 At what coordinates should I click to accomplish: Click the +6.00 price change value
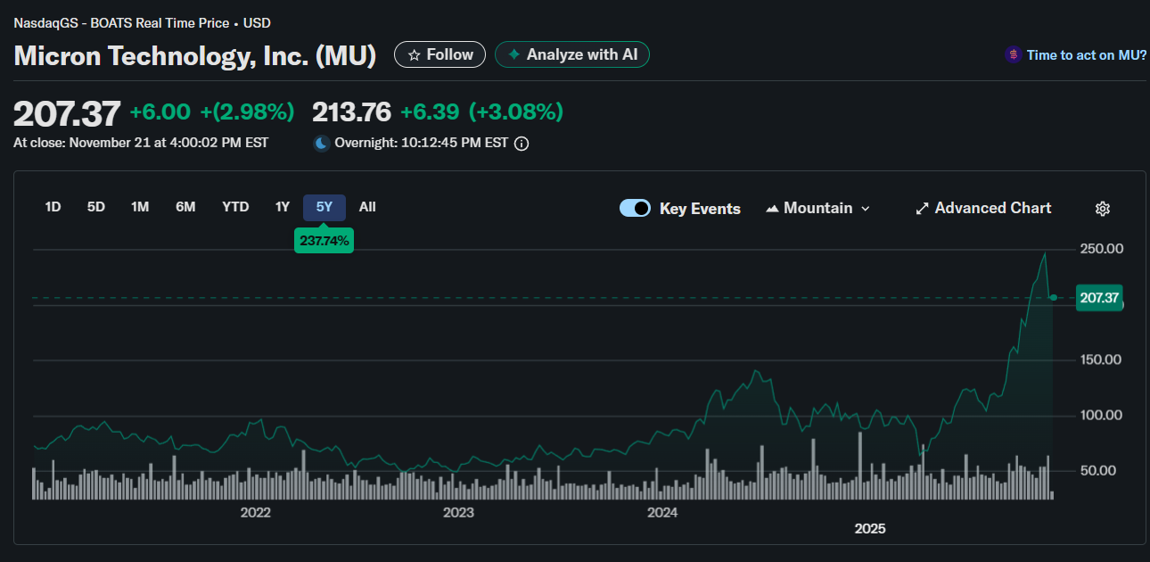point(160,112)
